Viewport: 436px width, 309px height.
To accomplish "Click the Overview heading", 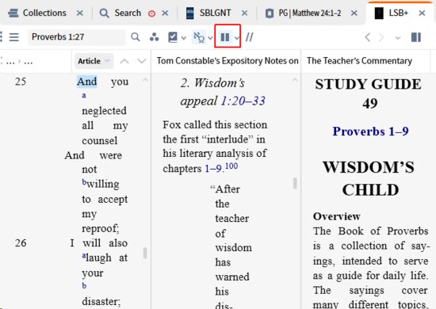I will coord(336,216).
